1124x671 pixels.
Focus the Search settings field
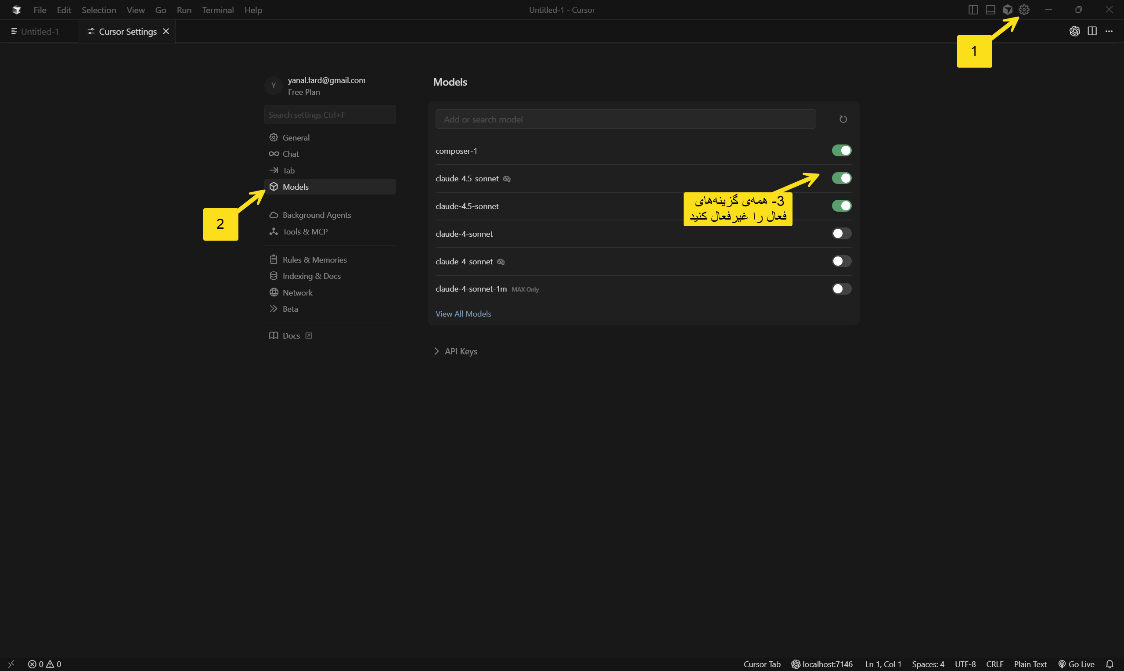tap(330, 115)
